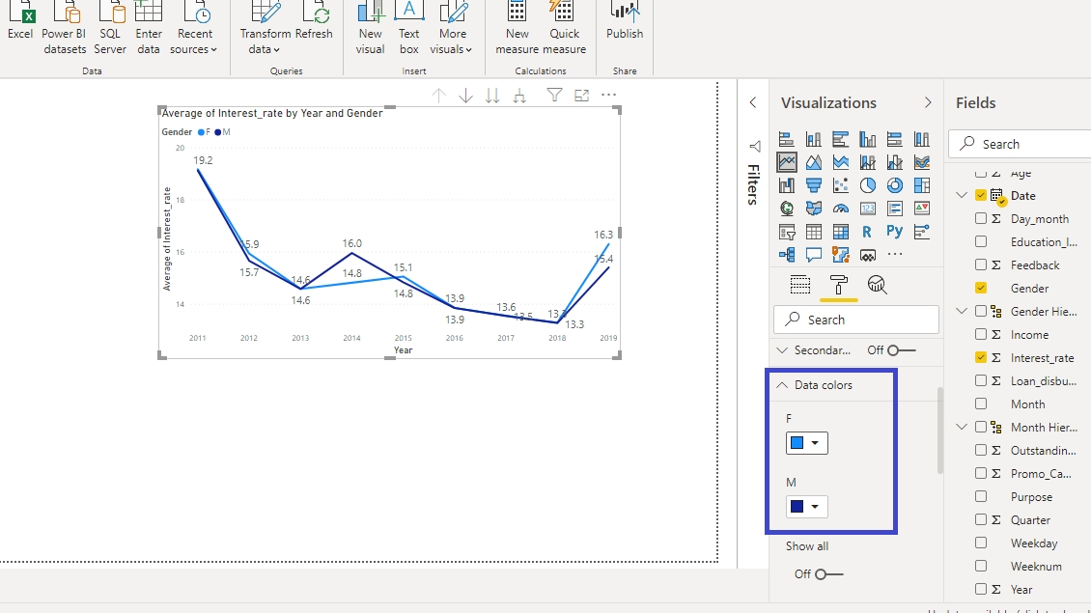Click the Focus mode icon above chart
The image size is (1091, 613).
pyautogui.click(x=581, y=95)
